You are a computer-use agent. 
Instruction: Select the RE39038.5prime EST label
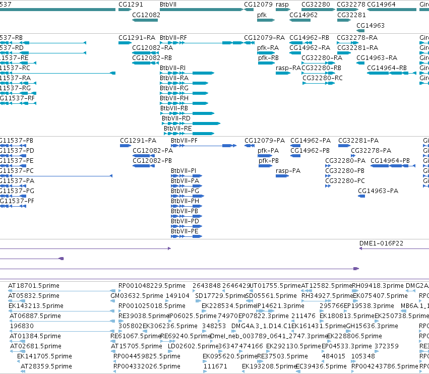[144, 316]
